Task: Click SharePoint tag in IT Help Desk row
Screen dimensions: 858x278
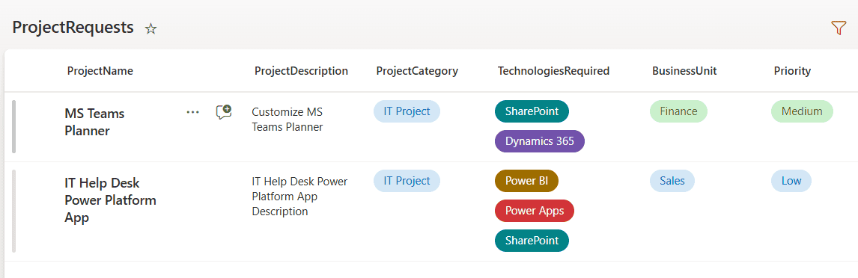Action: point(532,241)
